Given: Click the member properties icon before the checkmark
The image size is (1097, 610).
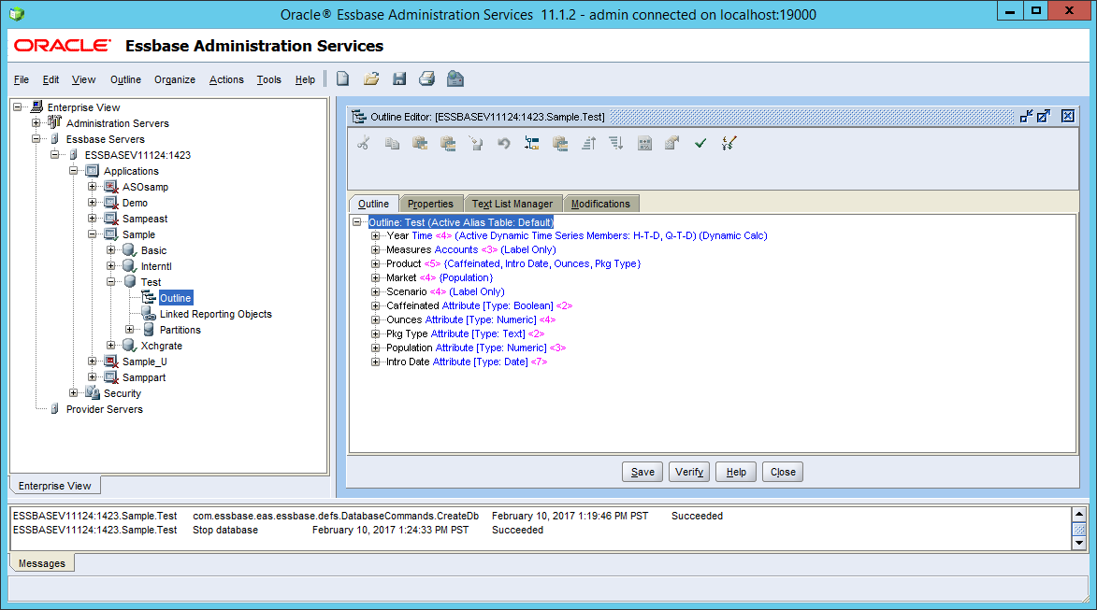Looking at the screenshot, I should [x=671, y=143].
